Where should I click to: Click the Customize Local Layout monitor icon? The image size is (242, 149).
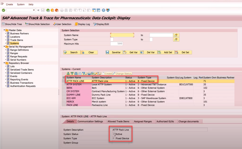point(108,10)
